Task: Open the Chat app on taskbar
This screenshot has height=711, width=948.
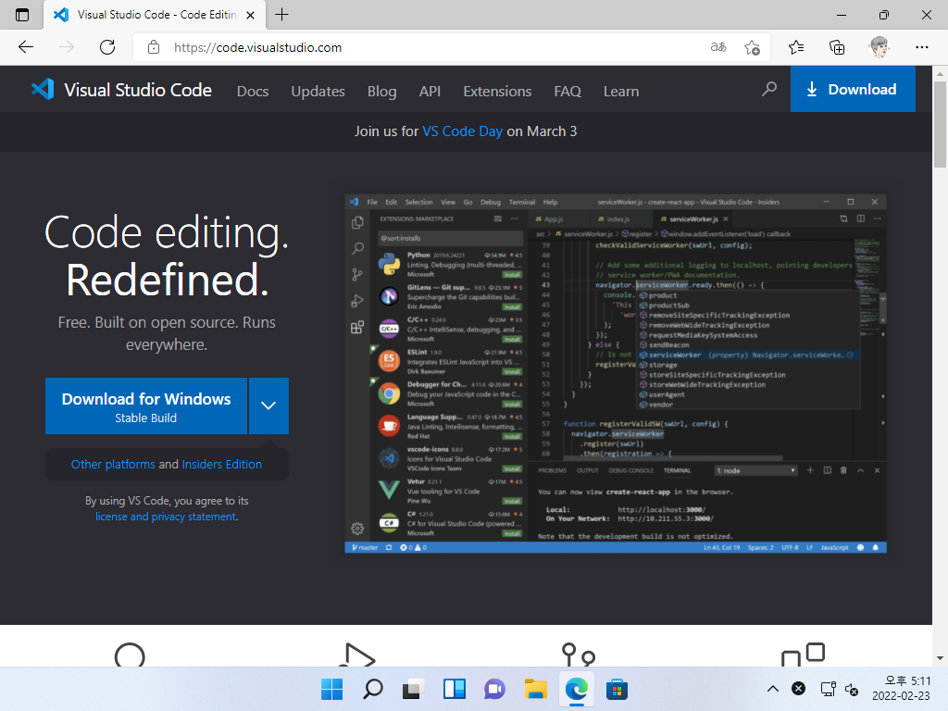Action: [x=494, y=689]
